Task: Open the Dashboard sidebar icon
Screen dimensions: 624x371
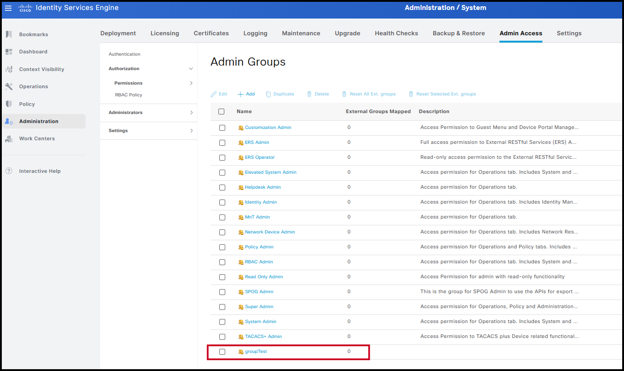Action: tap(9, 52)
